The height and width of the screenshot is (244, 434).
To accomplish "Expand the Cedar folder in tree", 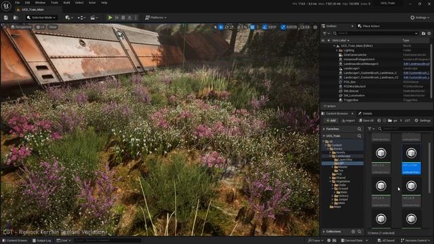I will (x=333, y=185).
